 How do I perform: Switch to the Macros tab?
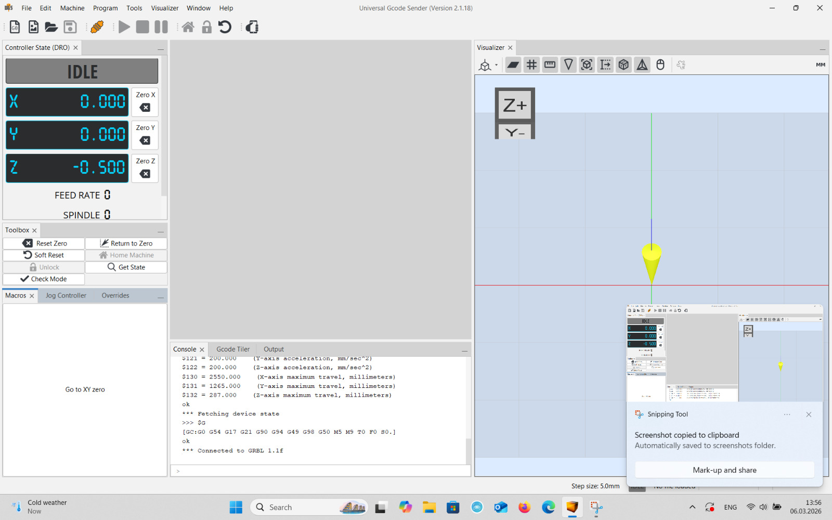click(16, 295)
